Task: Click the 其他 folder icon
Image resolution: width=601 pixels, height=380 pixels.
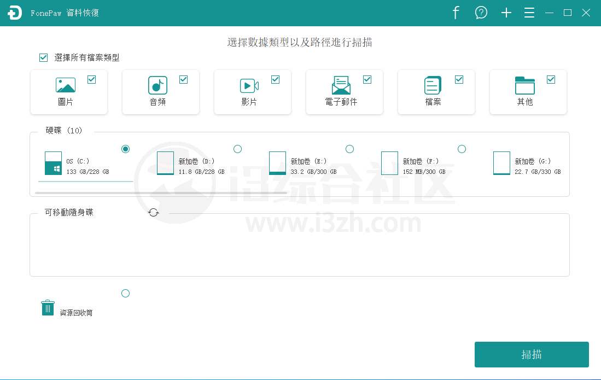Action: tap(524, 85)
